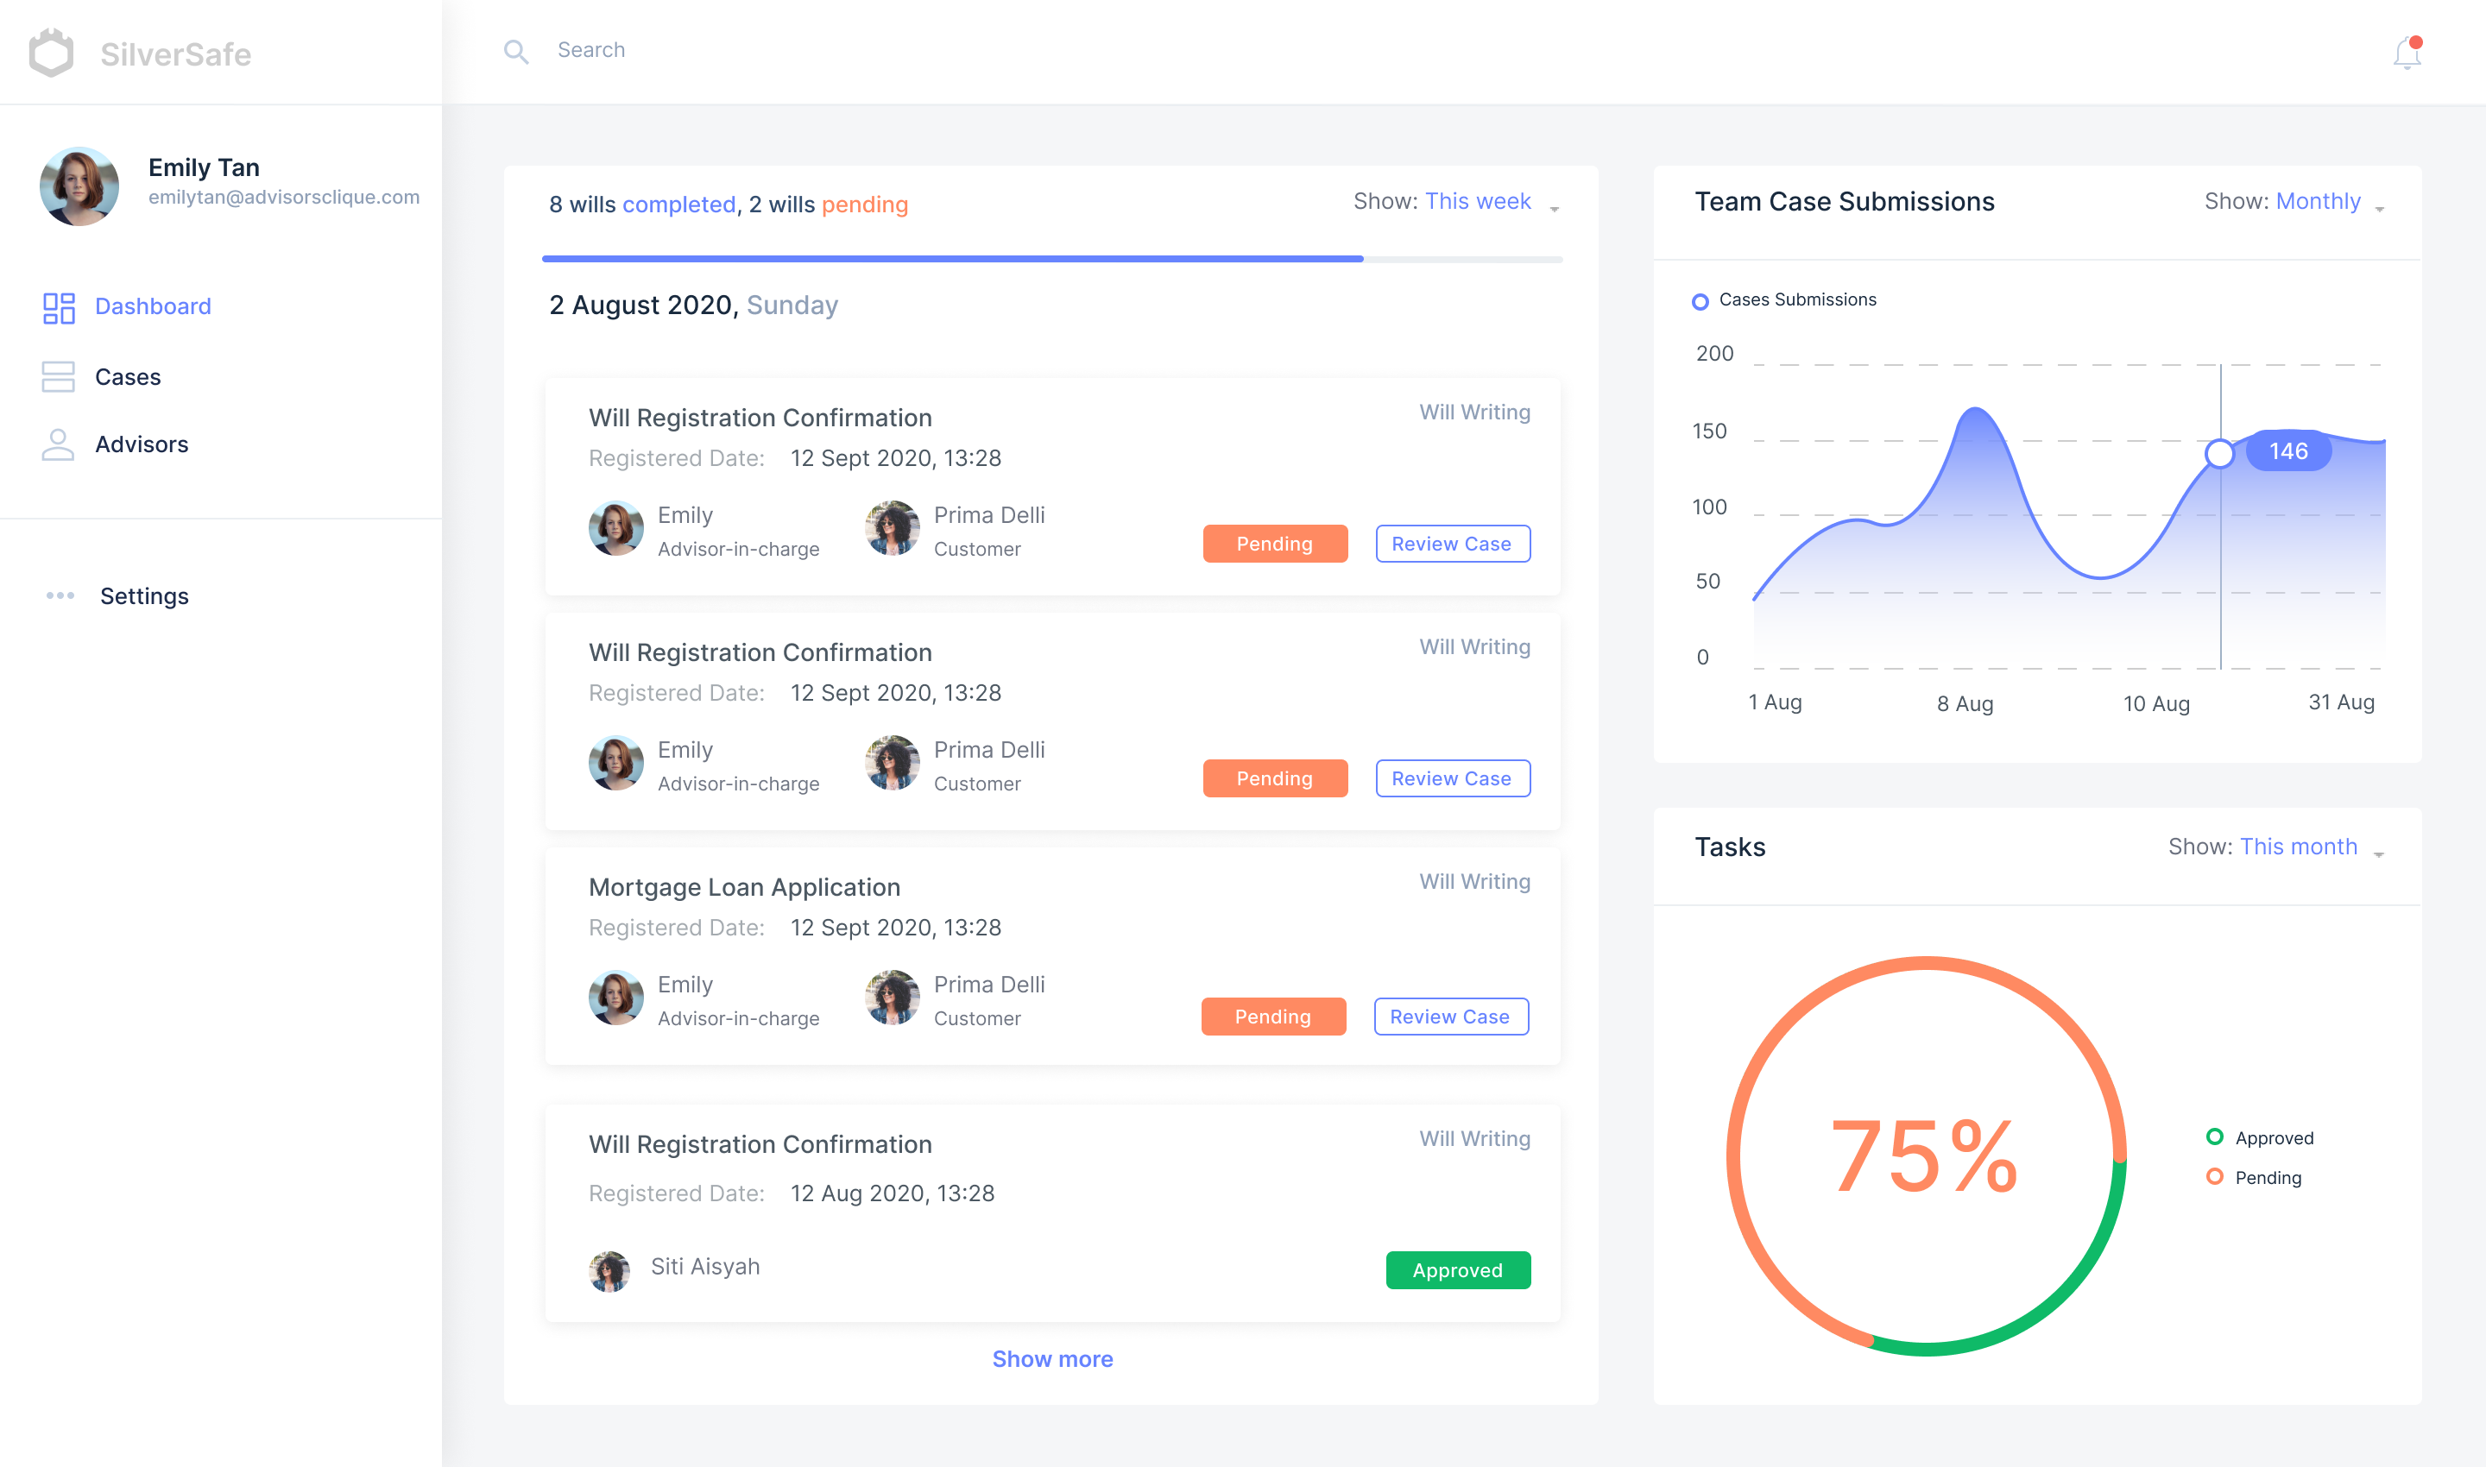2486x1467 pixels.
Task: Click the completed link in wills summary
Action: (x=678, y=205)
